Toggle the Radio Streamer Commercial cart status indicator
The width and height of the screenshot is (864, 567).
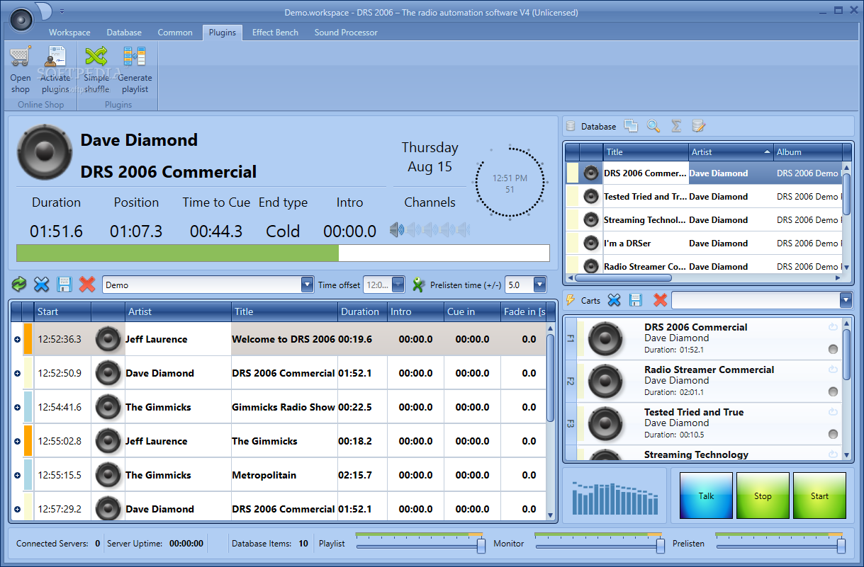click(x=833, y=391)
